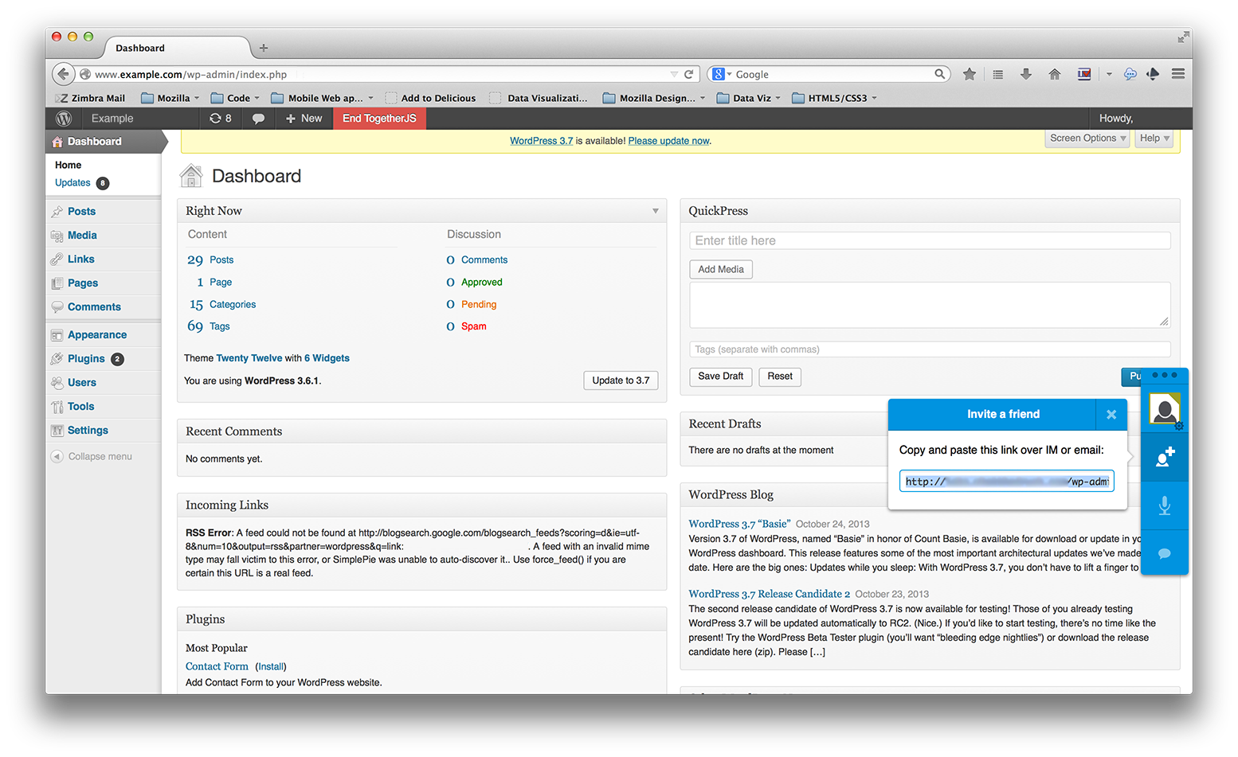Image resolution: width=1238 pixels, height=757 pixels.
Task: Select the invite link text field
Action: [1006, 482]
